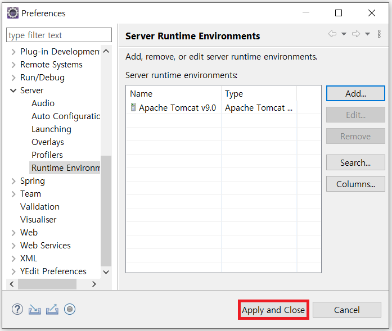The width and height of the screenshot is (392, 331).
Task: Sort by the Name column header
Action: (174, 94)
